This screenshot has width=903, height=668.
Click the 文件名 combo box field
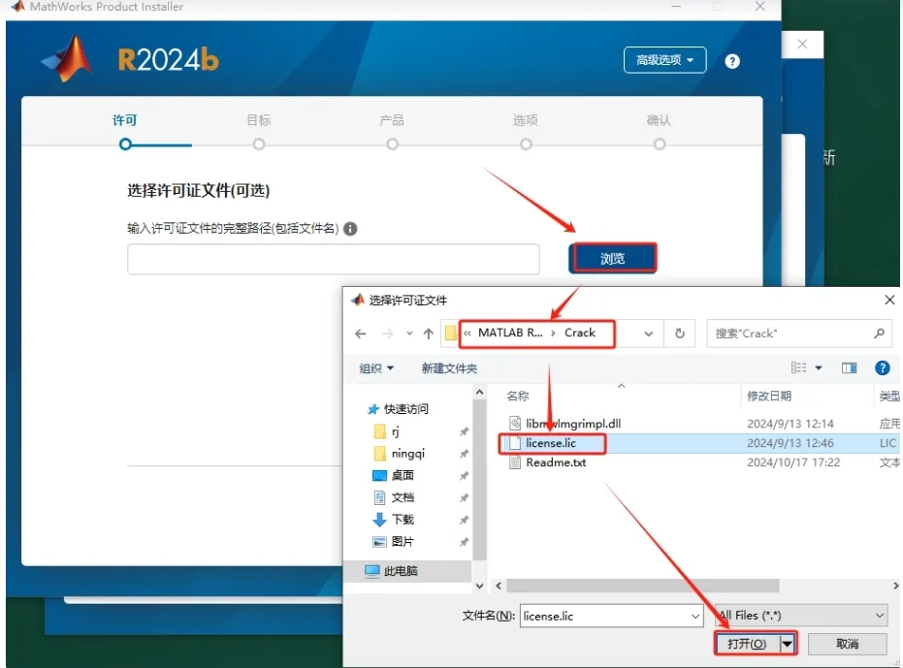click(x=611, y=616)
